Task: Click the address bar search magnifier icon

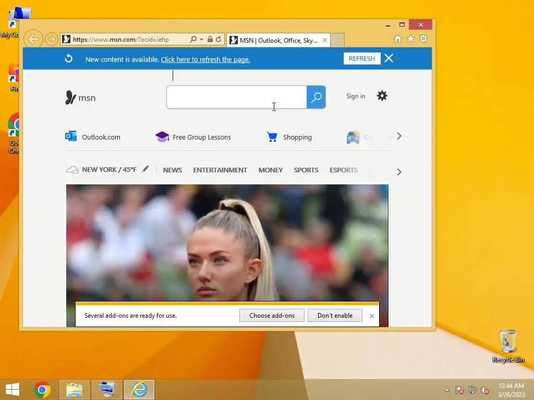Action: coord(193,40)
